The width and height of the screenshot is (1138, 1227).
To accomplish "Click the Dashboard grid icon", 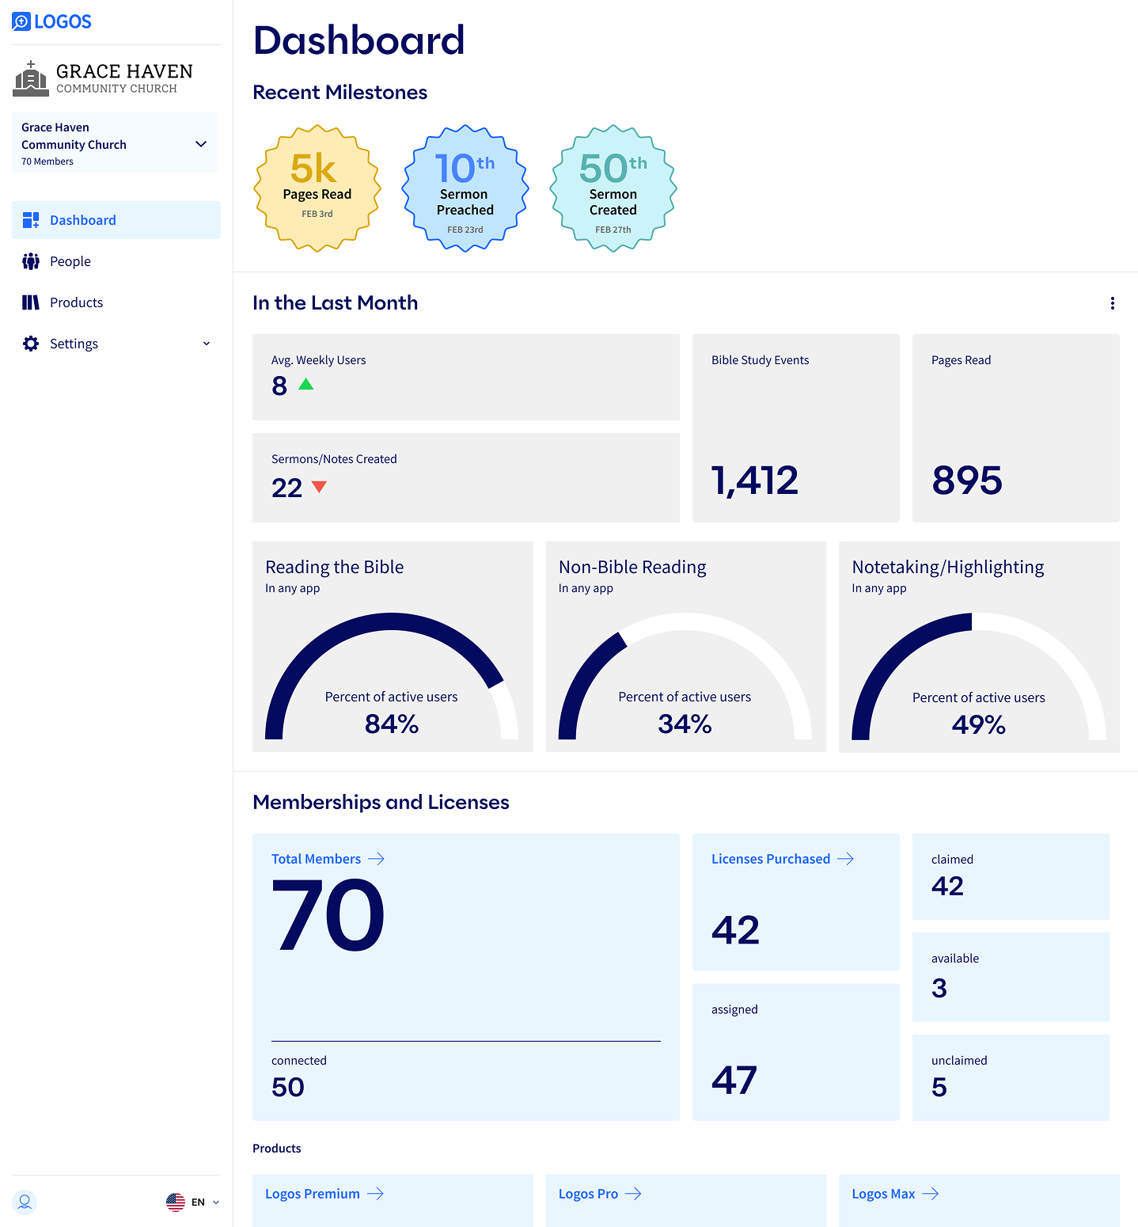I will pos(31,220).
